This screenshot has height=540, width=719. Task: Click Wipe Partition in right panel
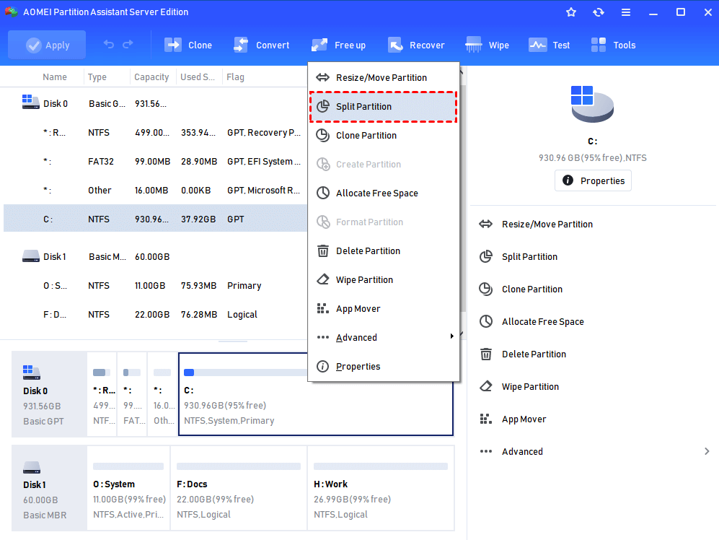coord(530,387)
